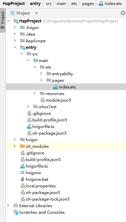This screenshot has height=222, width=126.
Task: Select the Index.ets file icon in tree
Action: (55, 87)
